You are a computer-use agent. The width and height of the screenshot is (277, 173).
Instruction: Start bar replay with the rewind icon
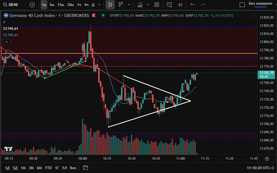(x=180, y=5)
